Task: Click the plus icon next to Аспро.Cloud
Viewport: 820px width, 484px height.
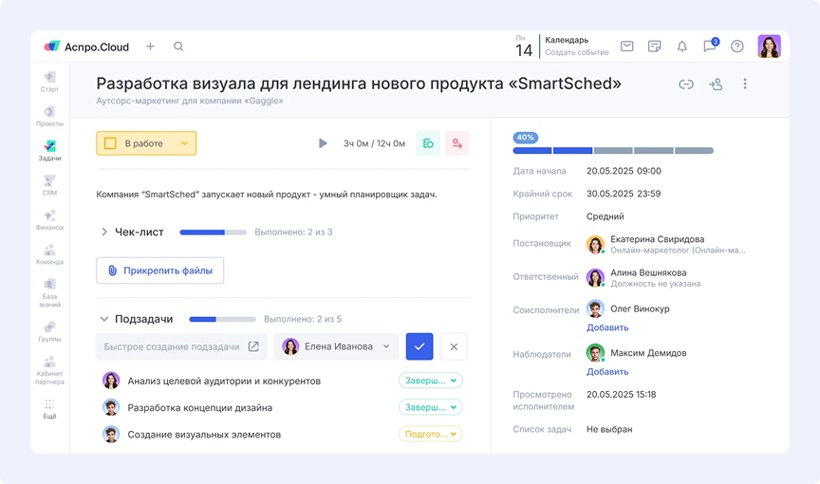Action: click(x=150, y=47)
